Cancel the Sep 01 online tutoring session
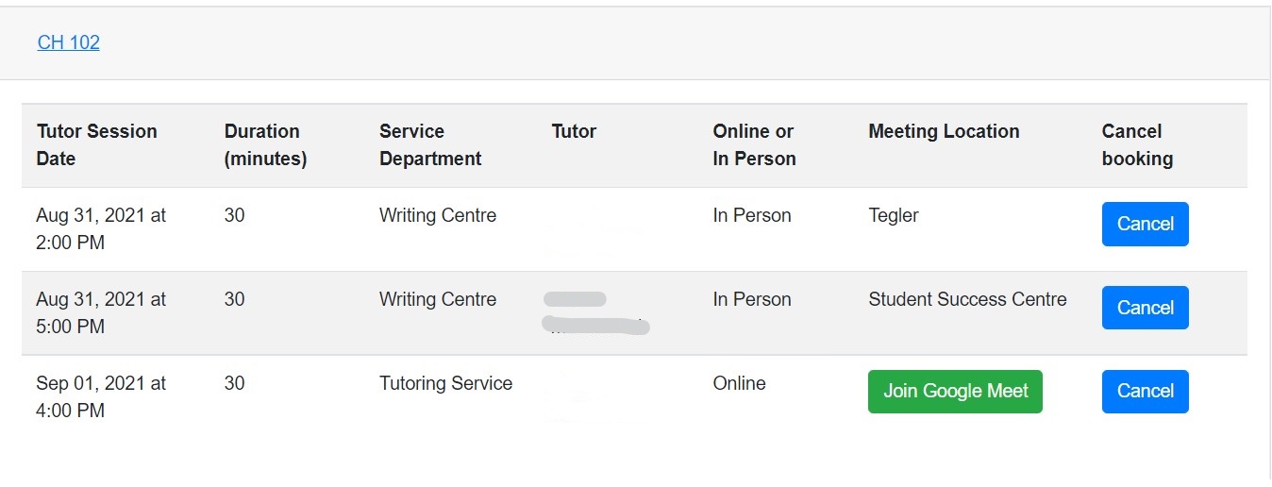 [1145, 391]
